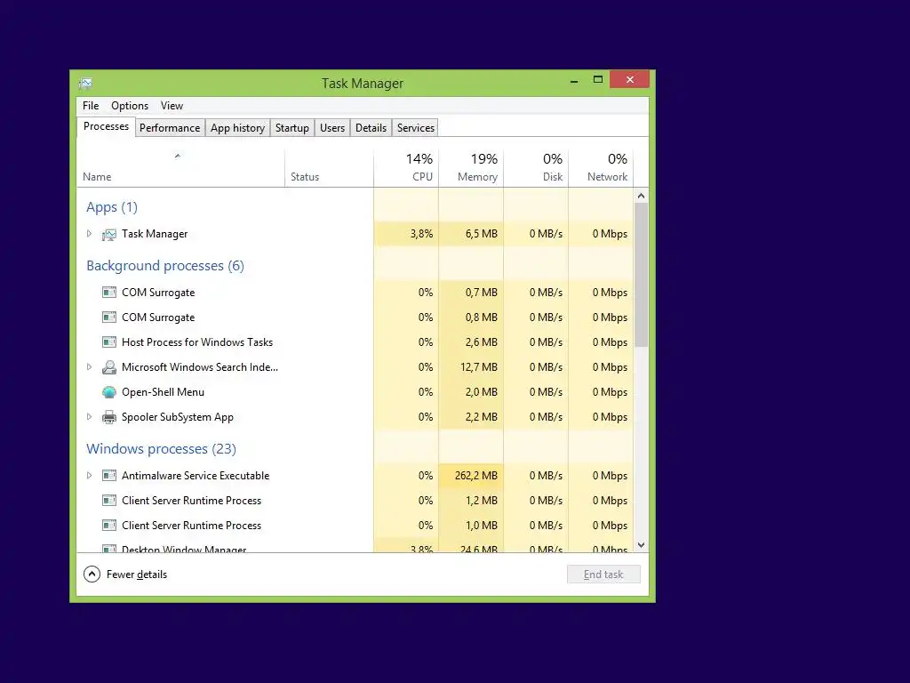Close the Task Manager window
The width and height of the screenshot is (910, 683).
pos(630,79)
